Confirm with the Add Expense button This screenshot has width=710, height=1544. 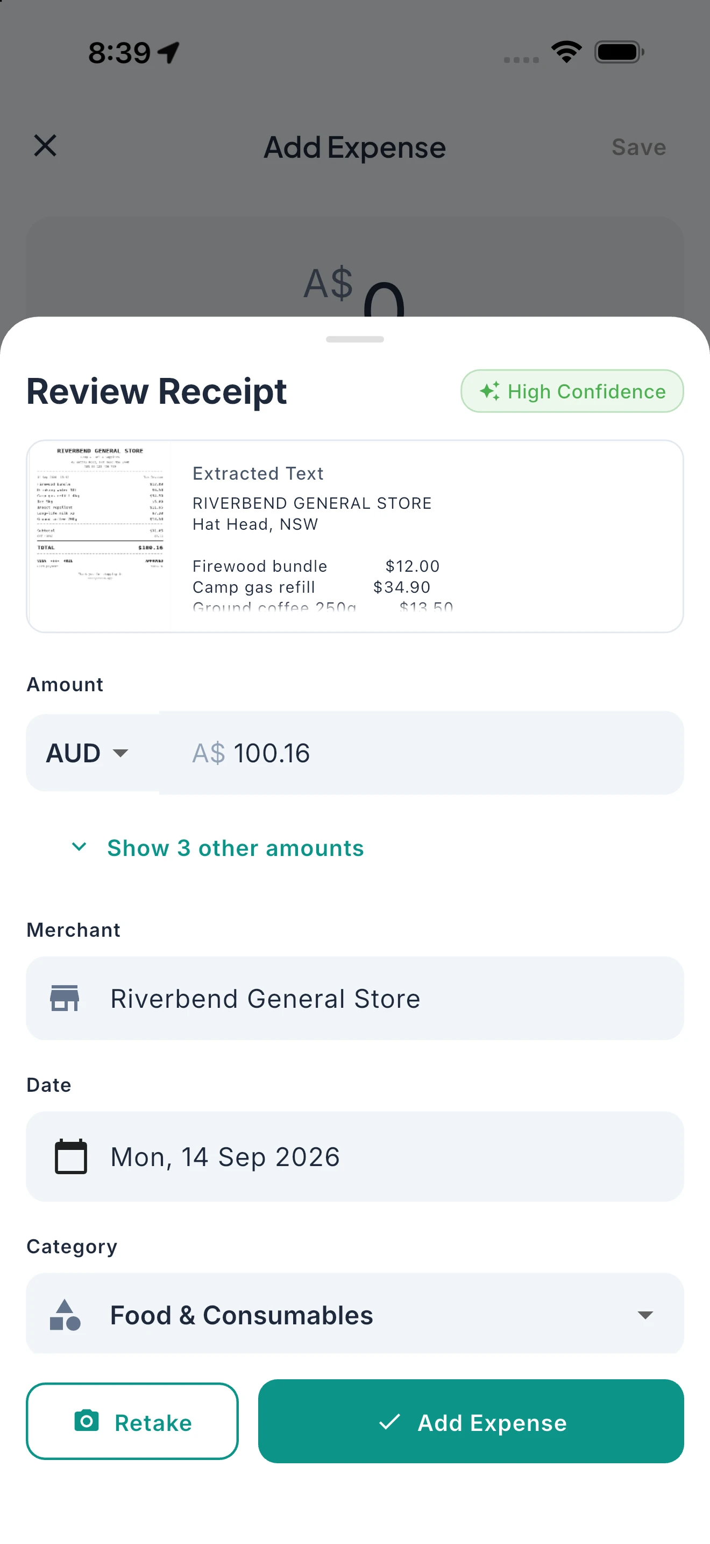tap(471, 1421)
